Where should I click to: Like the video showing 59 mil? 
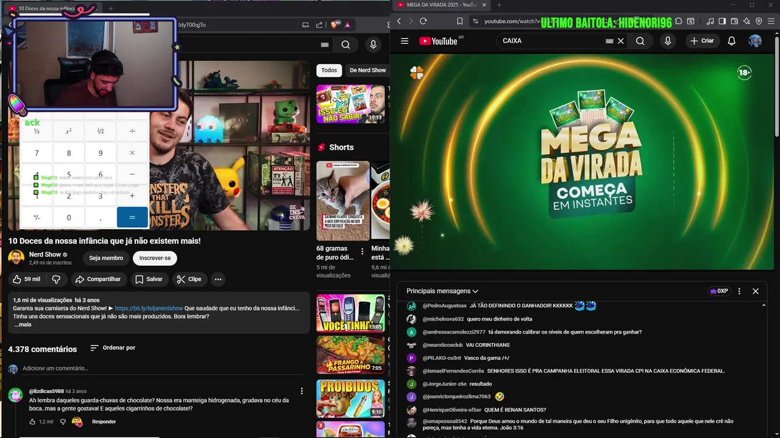pos(27,279)
